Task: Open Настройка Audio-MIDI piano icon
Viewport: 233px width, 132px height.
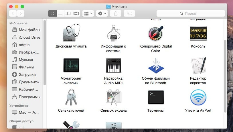Action: [114, 65]
